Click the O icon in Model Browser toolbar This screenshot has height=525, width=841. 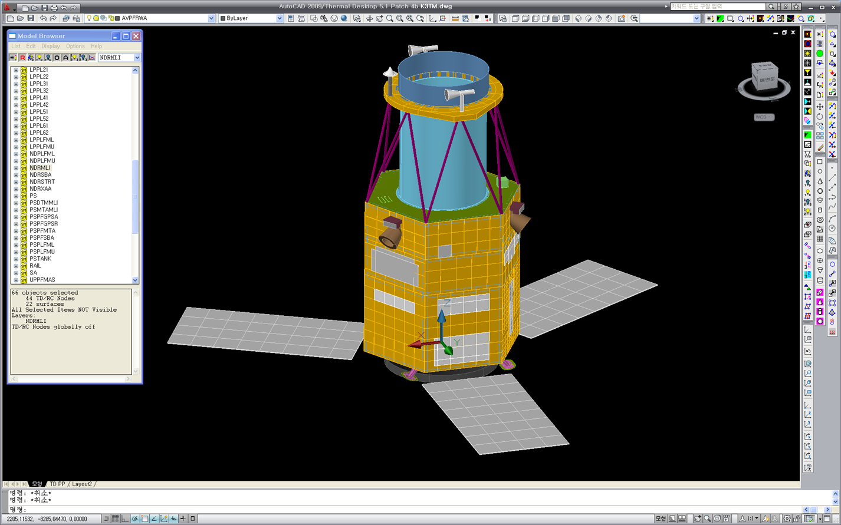pyautogui.click(x=57, y=58)
